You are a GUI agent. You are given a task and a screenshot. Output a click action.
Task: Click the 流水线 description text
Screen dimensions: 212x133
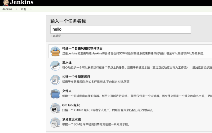pos(137,68)
